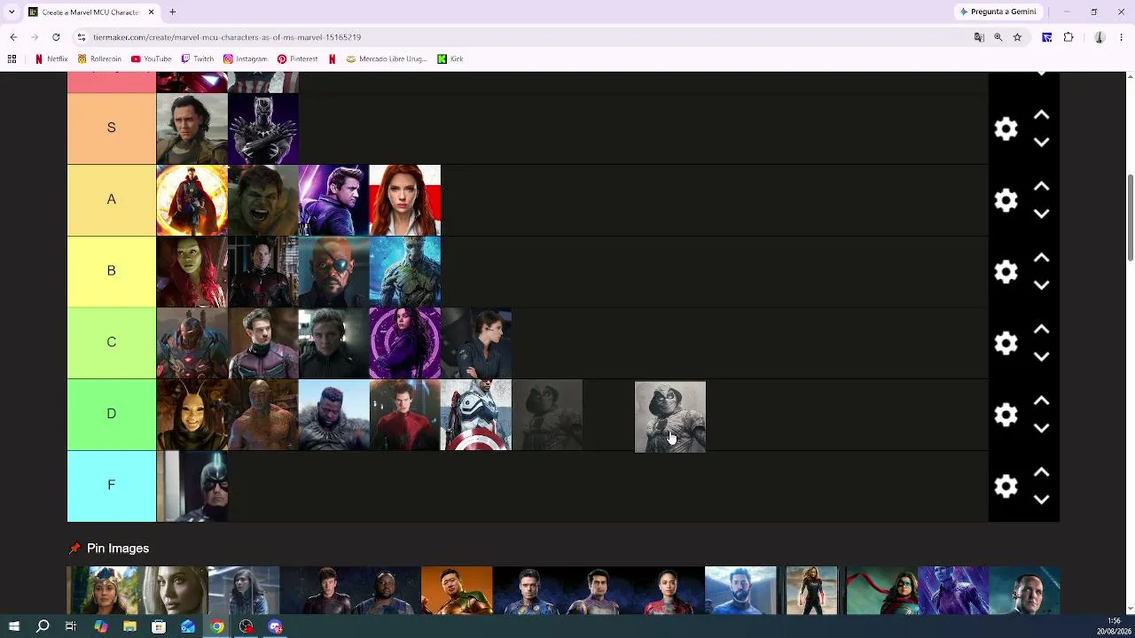Move the F tier row up
The height and width of the screenshot is (638, 1135).
tap(1042, 472)
